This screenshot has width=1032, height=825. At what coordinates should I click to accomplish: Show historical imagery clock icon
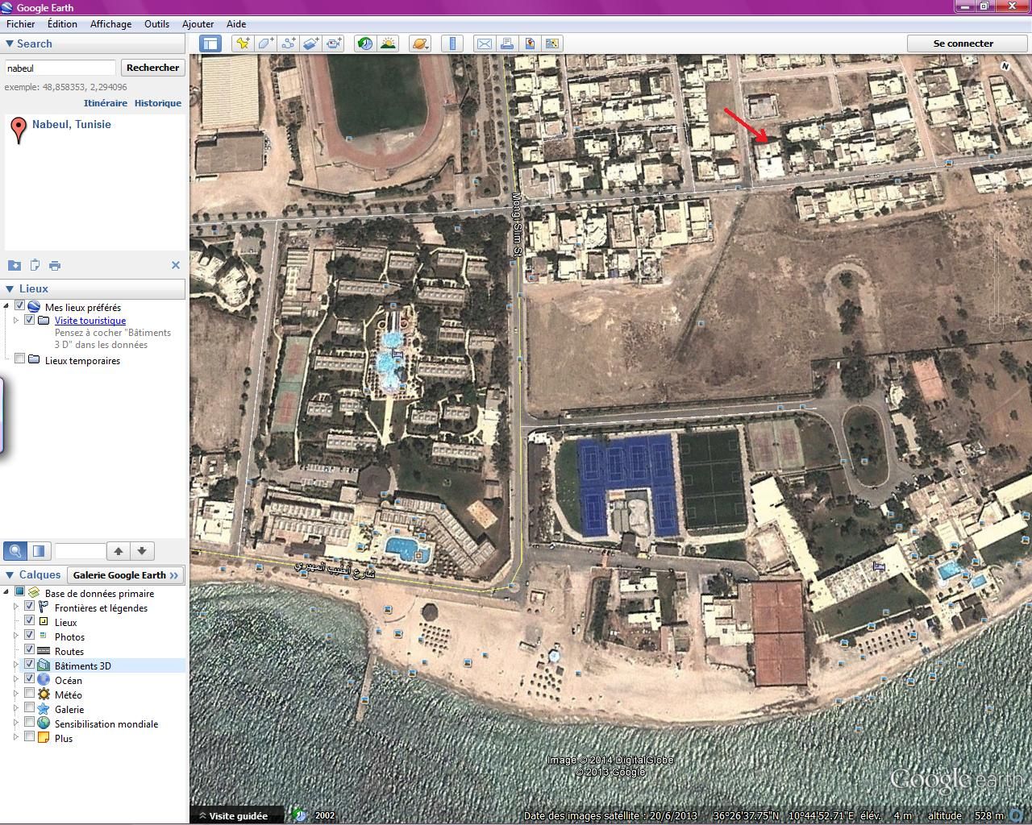tap(365, 44)
